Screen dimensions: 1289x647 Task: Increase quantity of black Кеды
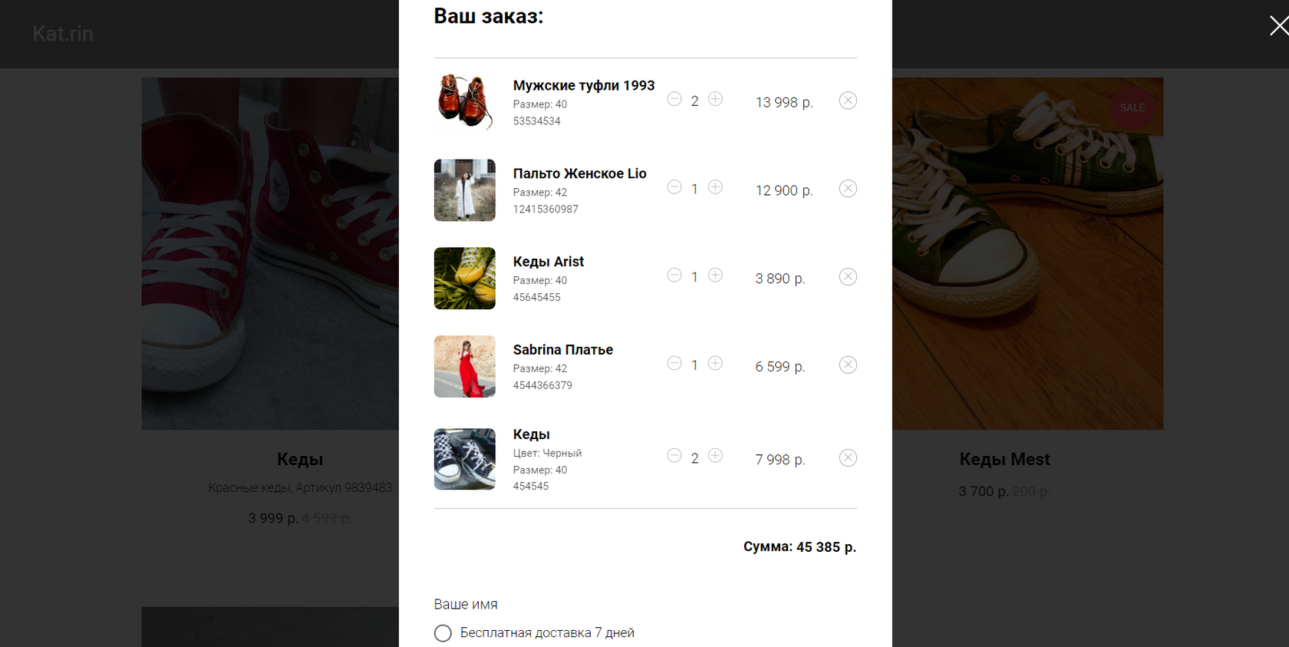(715, 456)
